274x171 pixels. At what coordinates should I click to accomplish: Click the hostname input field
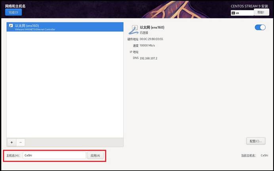(54, 155)
